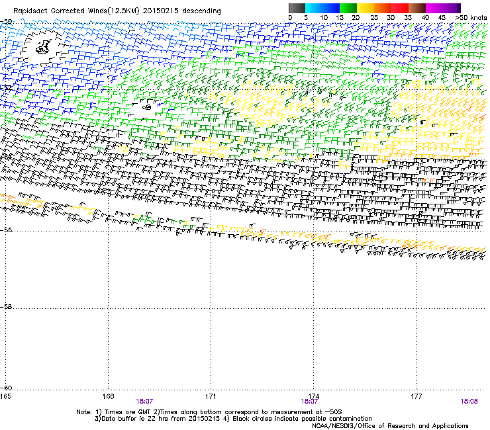Screen dimensions: 490x430
Task: Click the NOAA/NESDIS Office of Research credit line
Action: click(x=390, y=425)
